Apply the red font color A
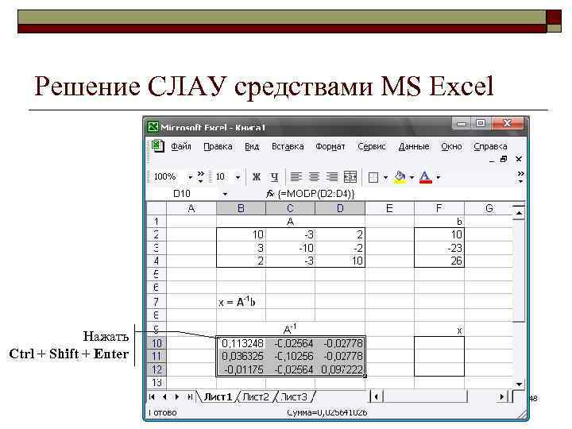The height and width of the screenshot is (429, 572). 425,177
